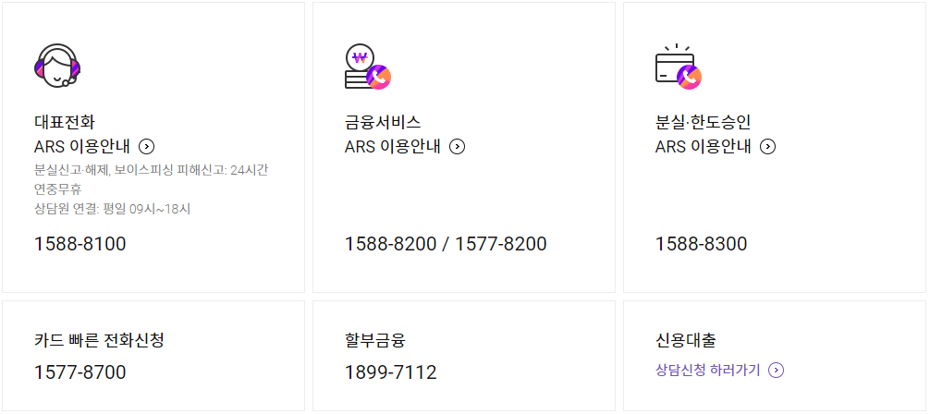Open the circled arrow beside 분실·한도승인 ARS 이용안내
Image resolution: width=930 pixels, height=414 pixels.
coord(767,147)
